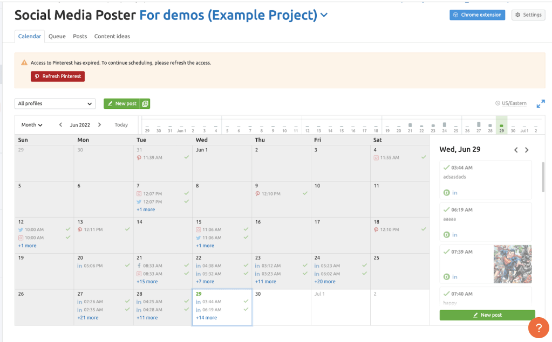Click the Refresh Pinterest button
Viewport: 552px width, 342px height.
[x=58, y=76]
